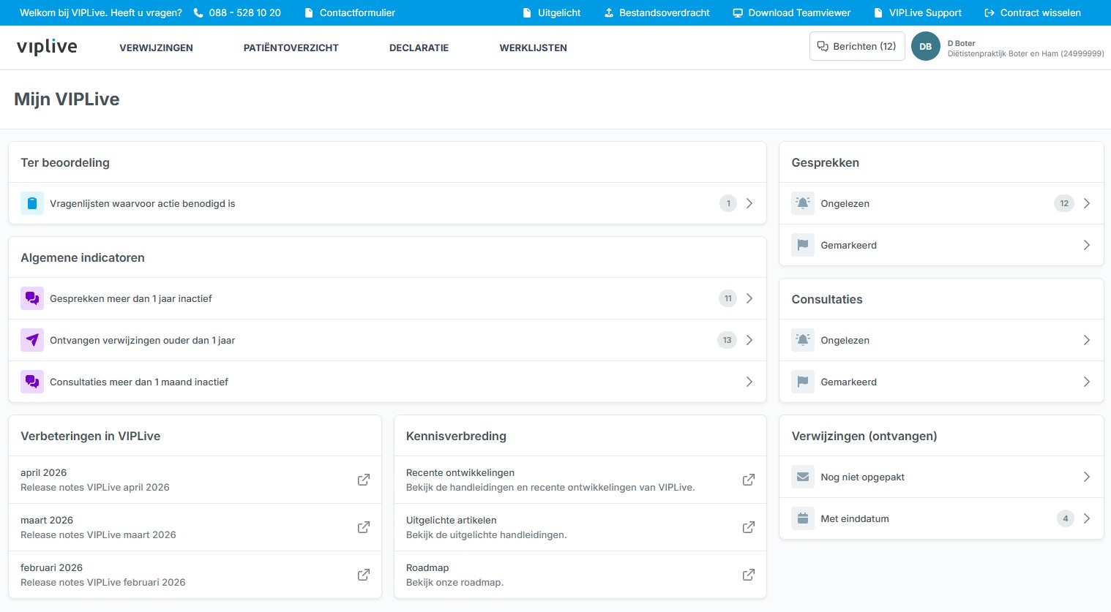1111x612 pixels.
Task: Click the document icon beside Uitgelicht
Action: pos(527,12)
